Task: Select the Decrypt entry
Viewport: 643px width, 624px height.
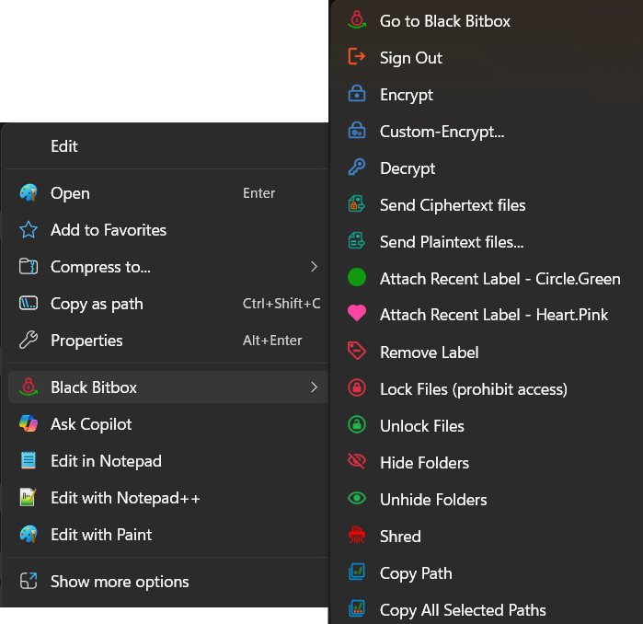Action: click(408, 168)
